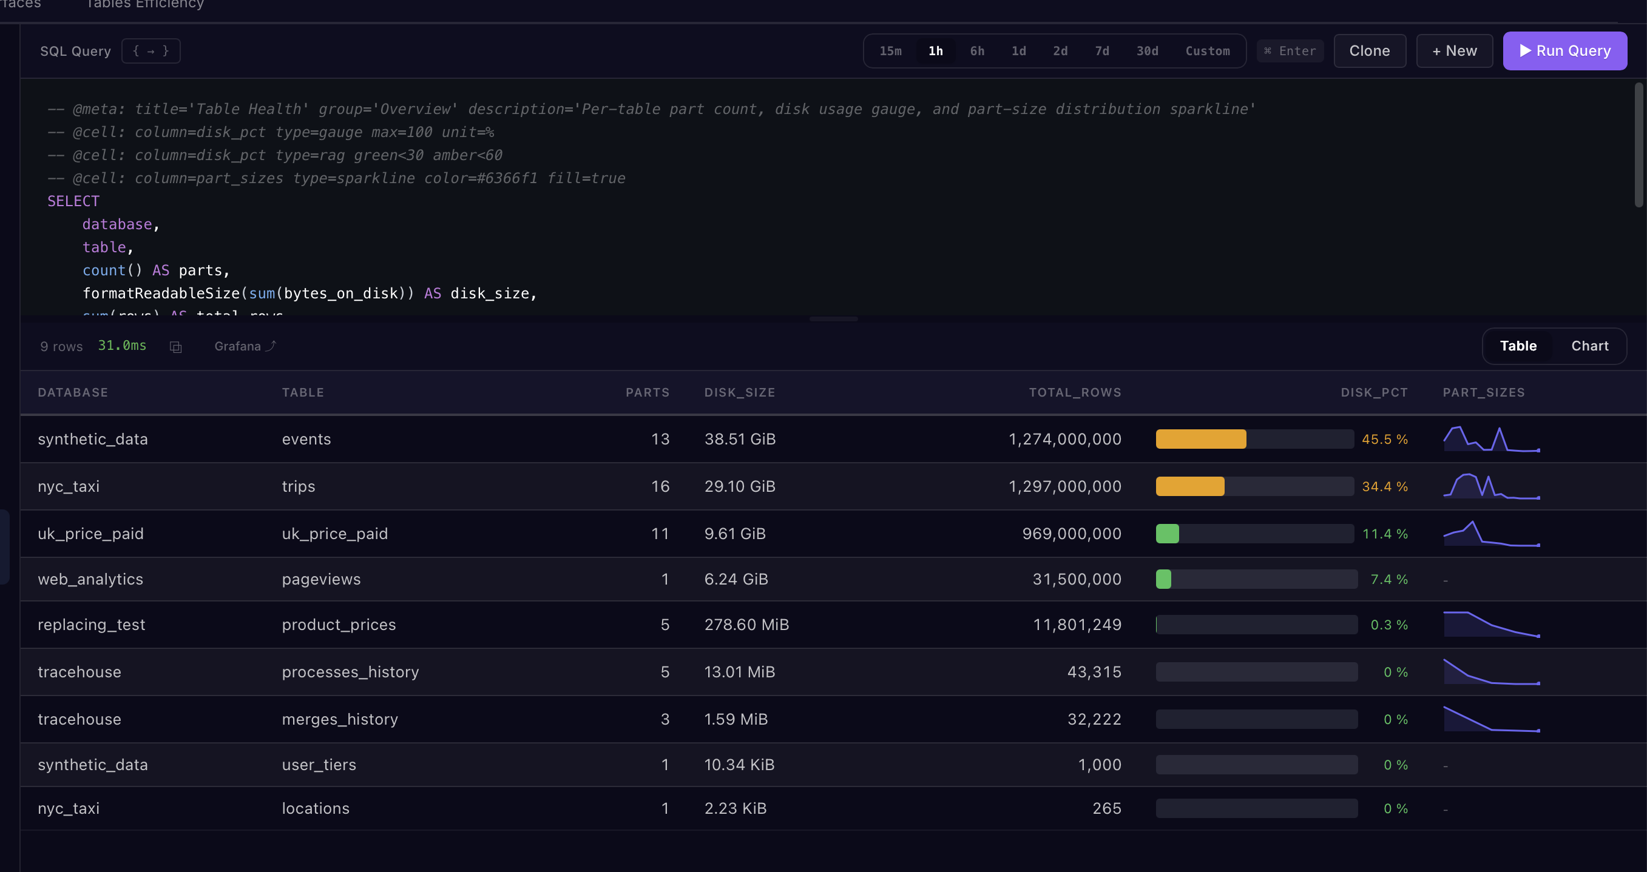Viewport: 1647px width, 872px height.
Task: Open the Grafana external link
Action: (x=245, y=346)
